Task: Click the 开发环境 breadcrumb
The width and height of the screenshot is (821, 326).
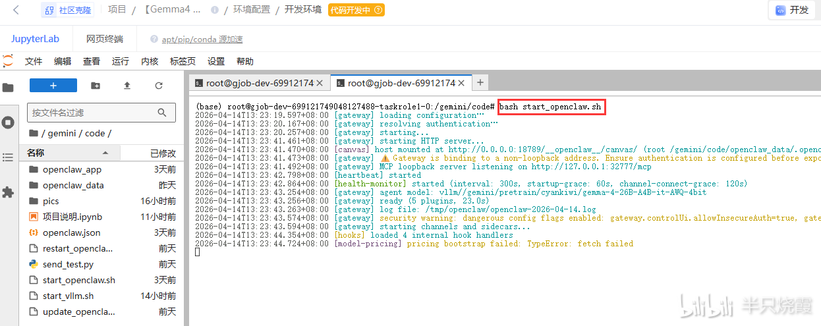Action: pyautogui.click(x=303, y=10)
